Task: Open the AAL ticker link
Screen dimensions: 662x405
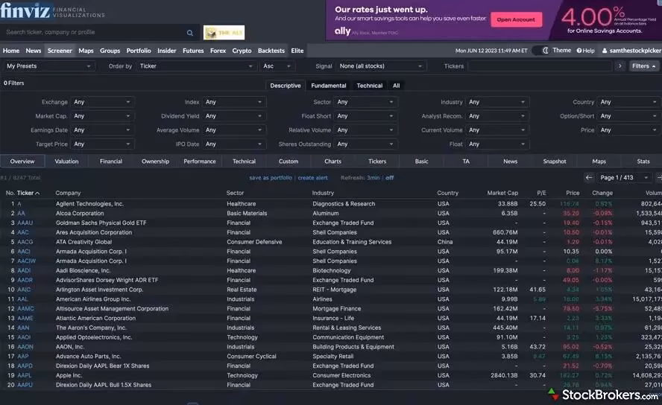Action: click(x=23, y=299)
